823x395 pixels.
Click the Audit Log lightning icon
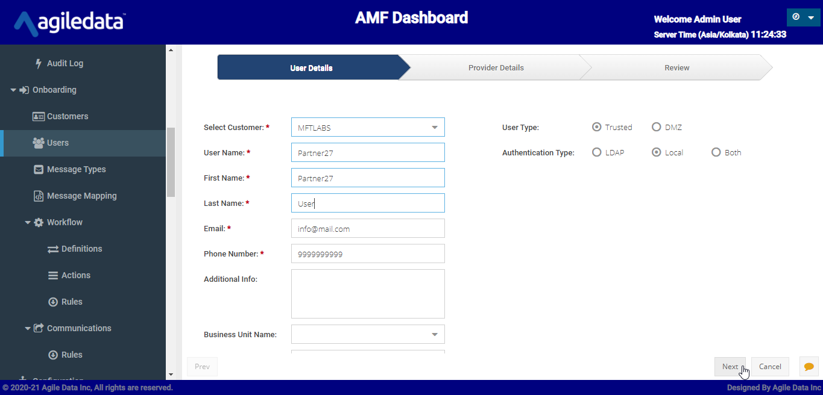[x=39, y=63]
